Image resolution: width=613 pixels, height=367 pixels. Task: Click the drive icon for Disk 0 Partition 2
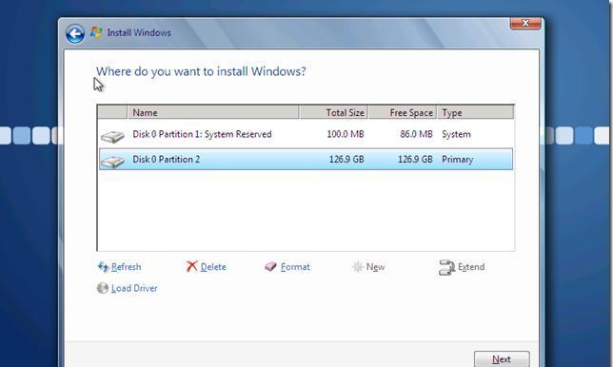point(112,162)
